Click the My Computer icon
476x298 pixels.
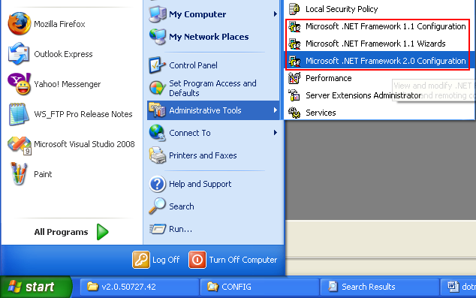[158, 14]
